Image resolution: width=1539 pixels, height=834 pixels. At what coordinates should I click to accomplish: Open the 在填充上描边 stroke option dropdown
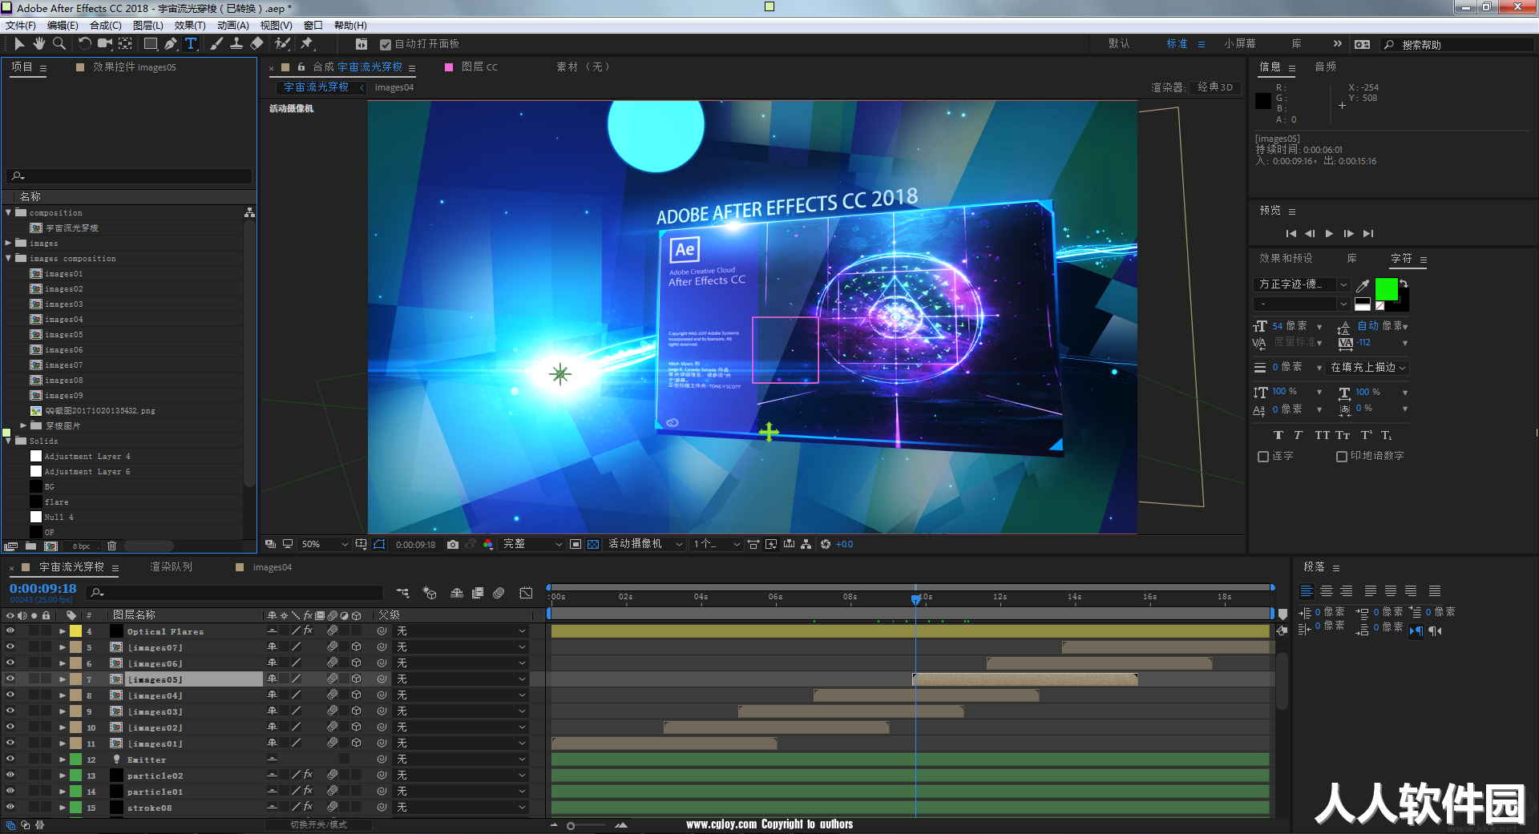point(1369,368)
